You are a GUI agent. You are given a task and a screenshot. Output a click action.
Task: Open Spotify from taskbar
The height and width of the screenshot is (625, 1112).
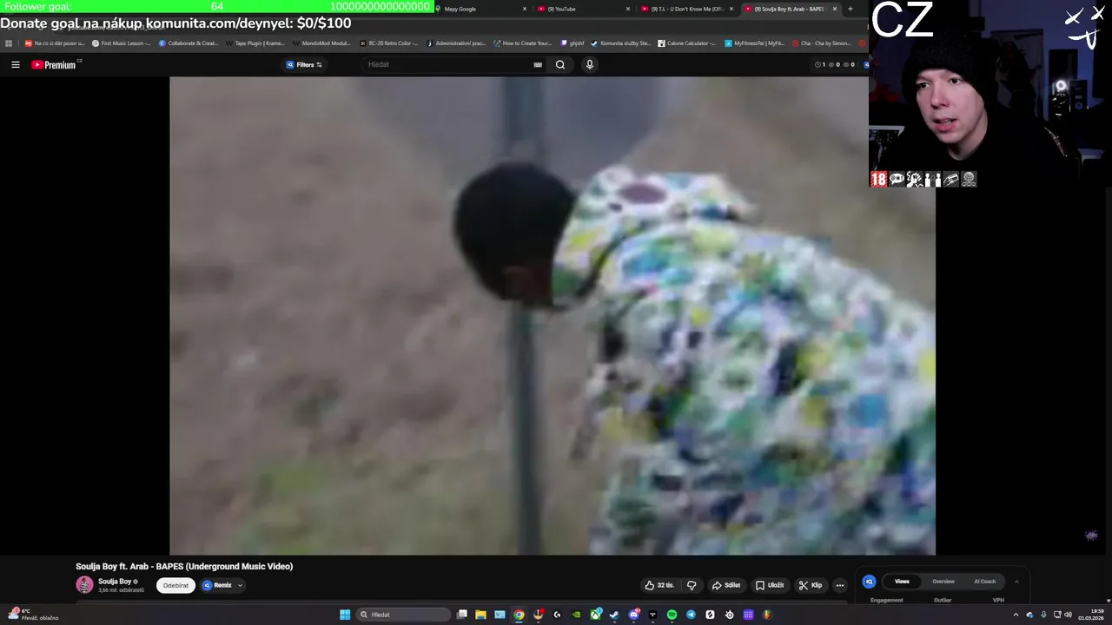click(x=672, y=615)
